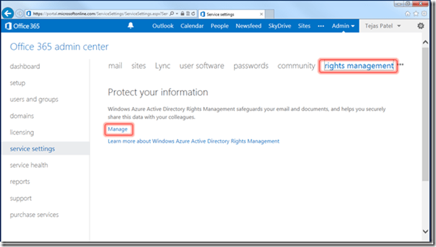This screenshot has width=436, height=247.
Task: Click the Service settings browser tab
Action: point(232,14)
